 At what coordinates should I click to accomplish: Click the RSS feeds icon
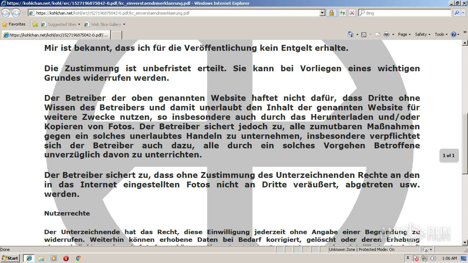[x=364, y=34]
